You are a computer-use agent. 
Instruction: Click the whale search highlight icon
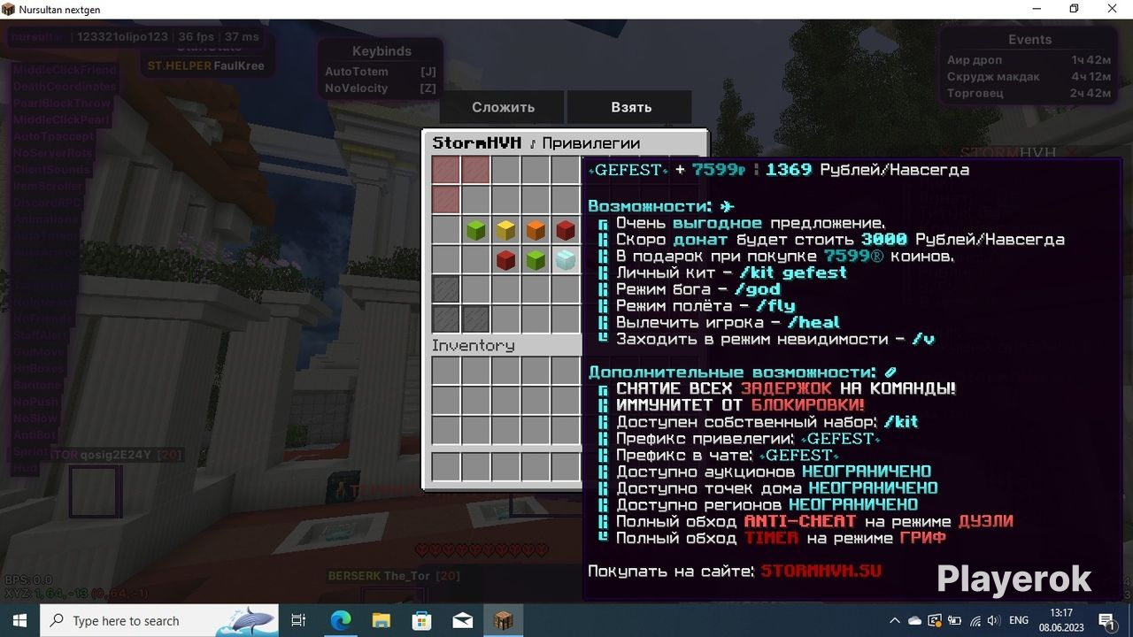click(247, 620)
